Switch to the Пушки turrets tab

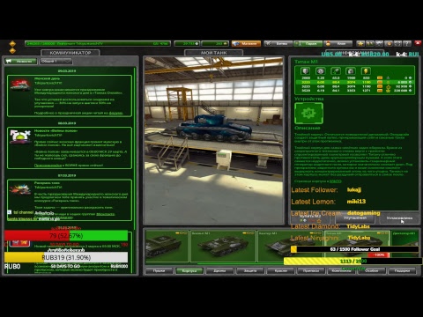pos(159,270)
